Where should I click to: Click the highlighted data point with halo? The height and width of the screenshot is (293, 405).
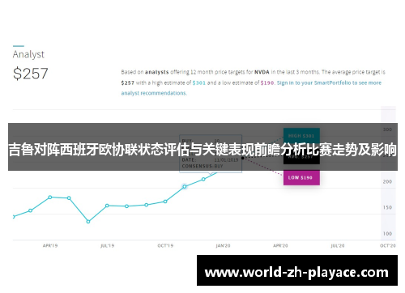click(x=185, y=186)
